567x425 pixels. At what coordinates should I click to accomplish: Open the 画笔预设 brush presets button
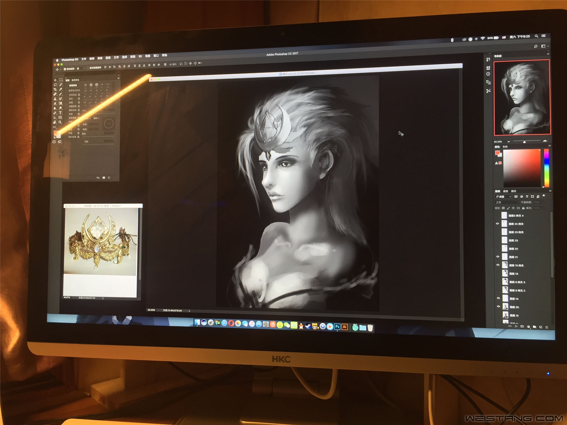click(x=73, y=85)
